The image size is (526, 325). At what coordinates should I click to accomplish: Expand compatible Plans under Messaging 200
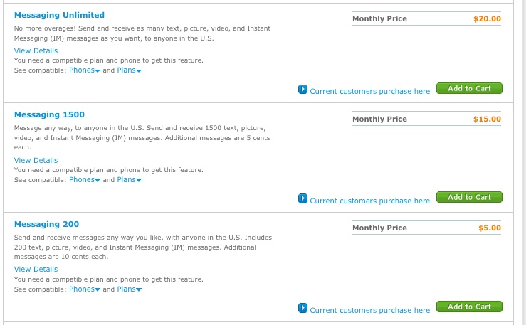coord(129,289)
